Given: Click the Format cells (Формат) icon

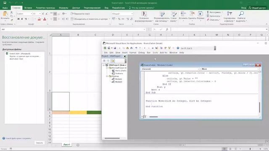Looking at the screenshot, I should click(x=200, y=14).
